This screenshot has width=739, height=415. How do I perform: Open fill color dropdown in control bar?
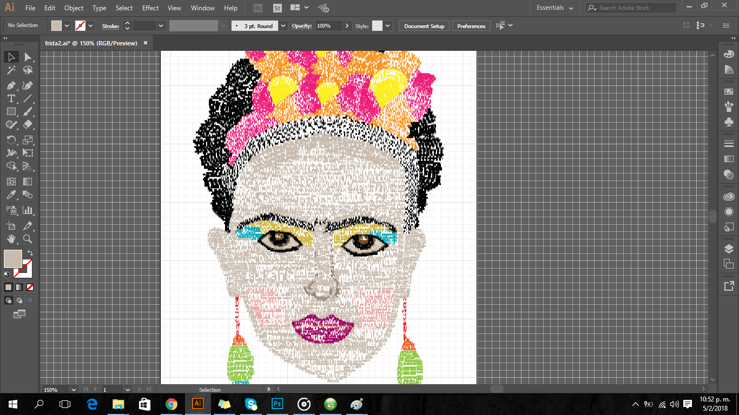click(x=67, y=25)
